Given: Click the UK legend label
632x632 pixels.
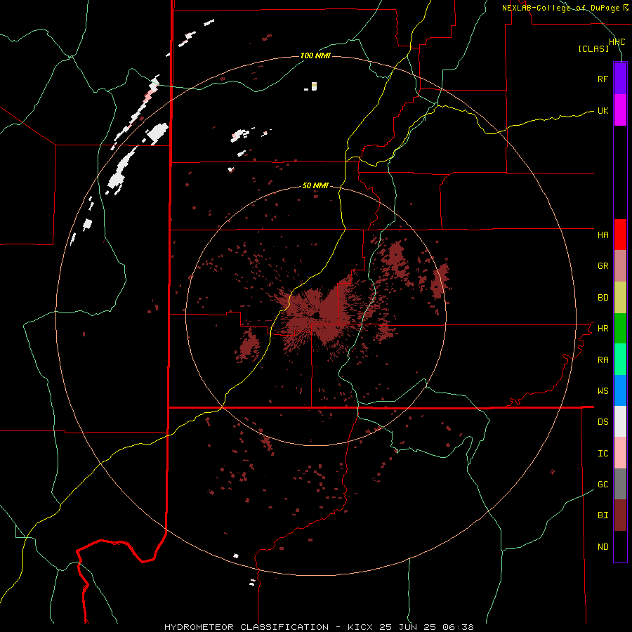Looking at the screenshot, I should 603,111.
